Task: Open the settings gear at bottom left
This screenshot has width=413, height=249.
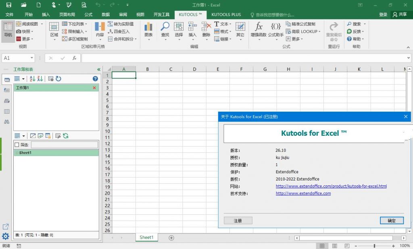Action: (x=6, y=236)
